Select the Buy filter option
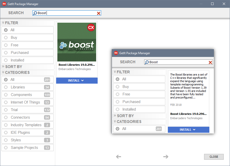 [x=28, y=38]
